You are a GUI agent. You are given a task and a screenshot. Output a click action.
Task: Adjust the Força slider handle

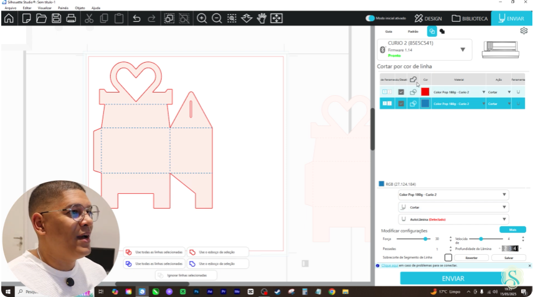[425, 239]
